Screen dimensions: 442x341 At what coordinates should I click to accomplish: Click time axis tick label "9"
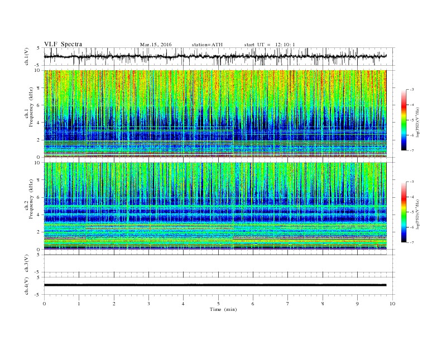(357, 304)
